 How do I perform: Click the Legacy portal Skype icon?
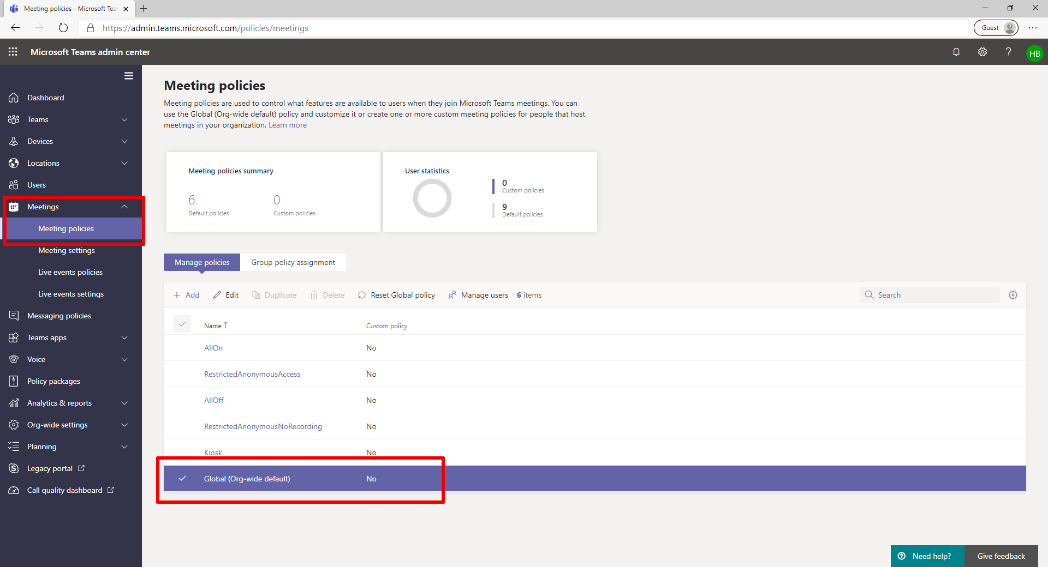[x=14, y=468]
